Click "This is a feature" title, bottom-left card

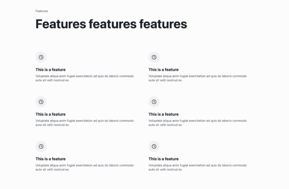[50, 159]
